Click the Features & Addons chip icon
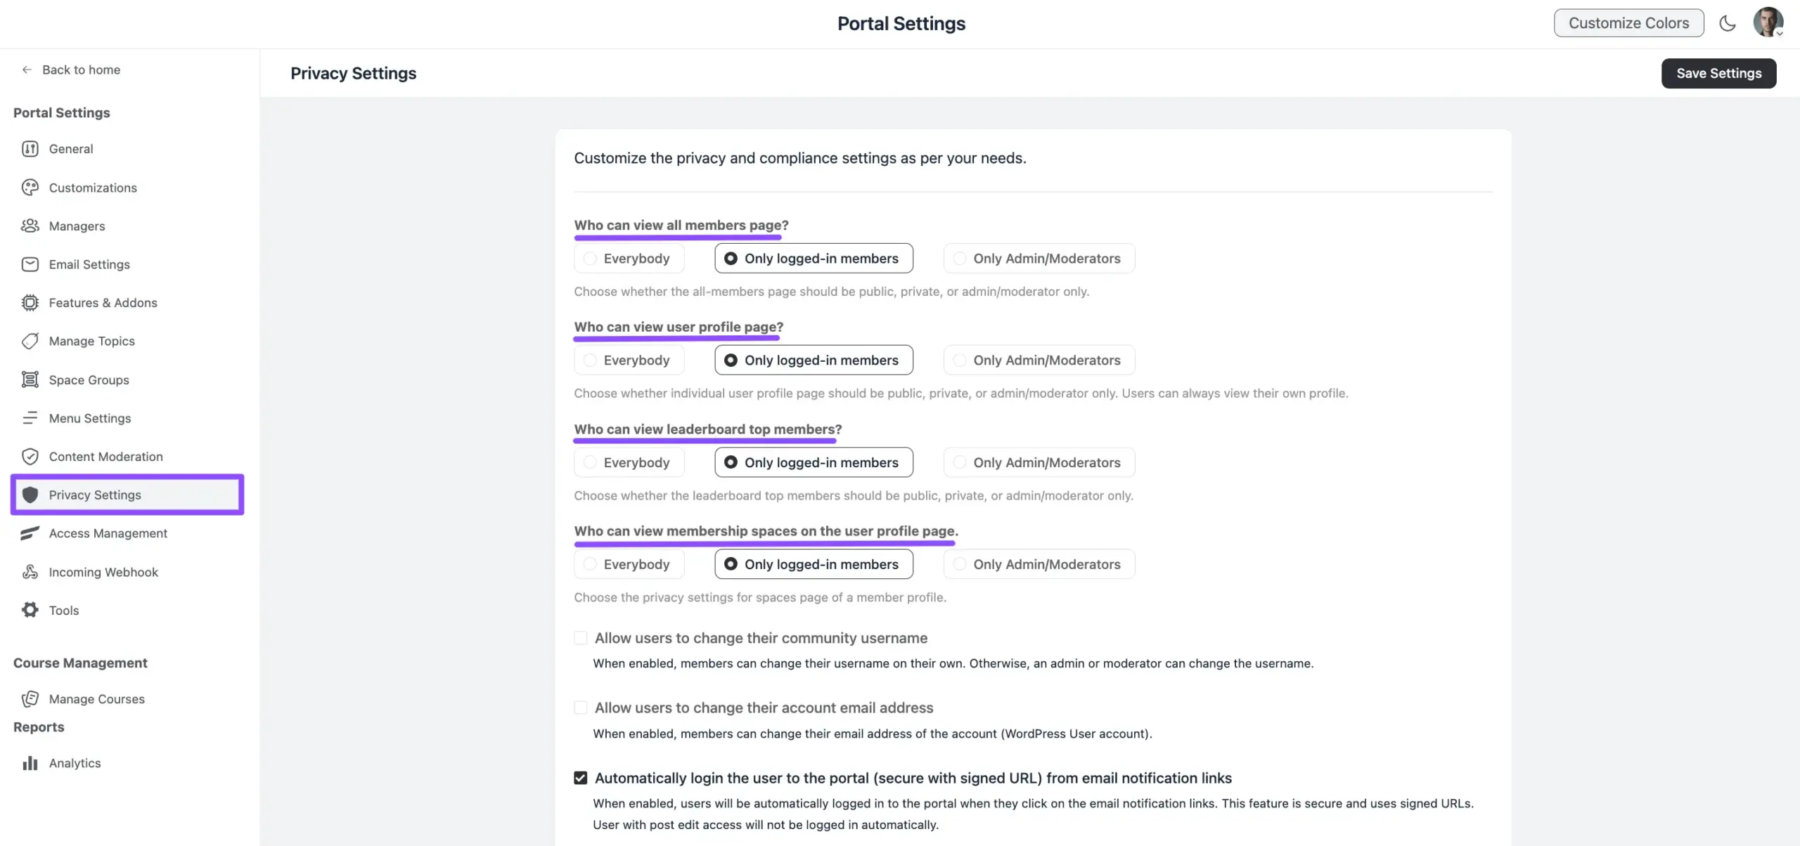Viewport: 1800px width, 846px height. (30, 303)
